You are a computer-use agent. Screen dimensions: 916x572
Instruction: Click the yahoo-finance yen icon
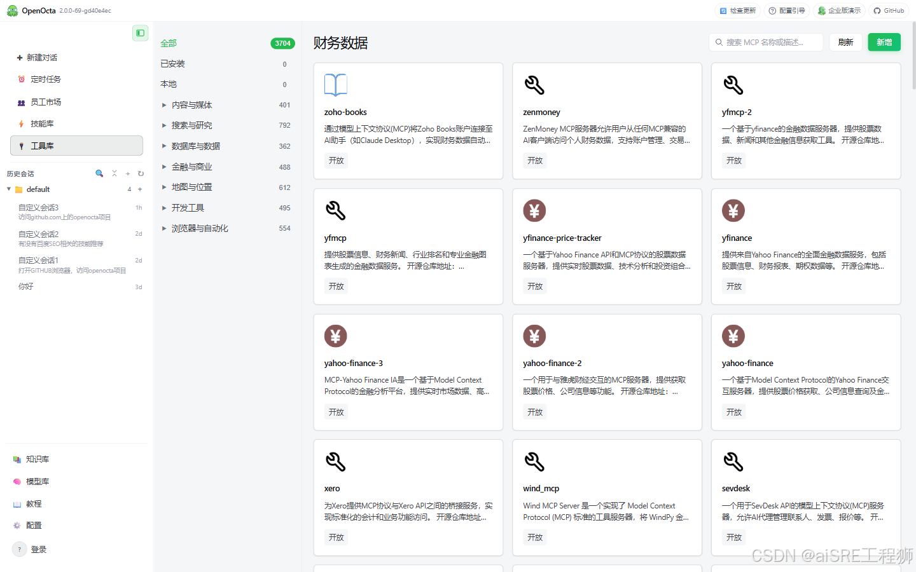(733, 336)
